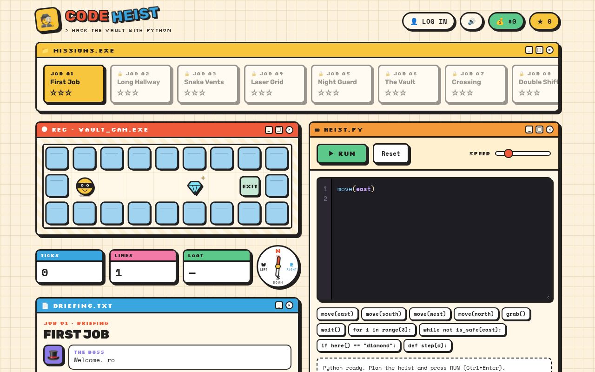Click The Boss top hat avatar
Image resolution: width=595 pixels, height=372 pixels.
tap(53, 355)
